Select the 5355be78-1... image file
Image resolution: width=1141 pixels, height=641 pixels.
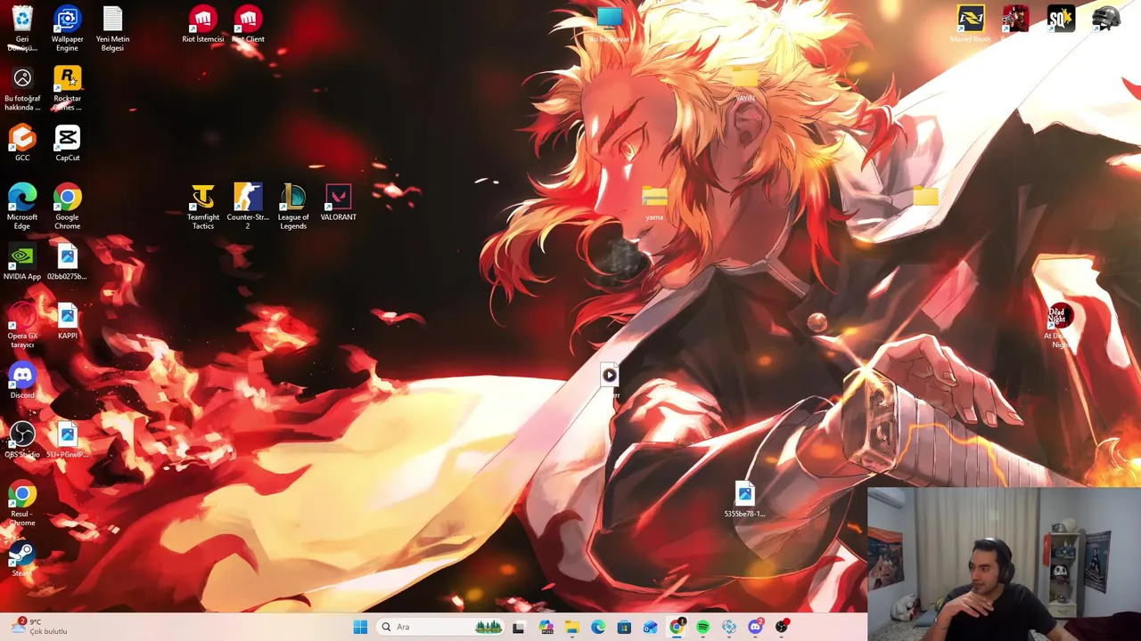point(744,494)
